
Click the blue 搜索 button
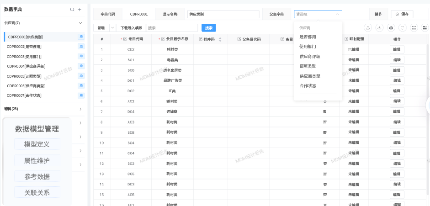click(x=208, y=28)
